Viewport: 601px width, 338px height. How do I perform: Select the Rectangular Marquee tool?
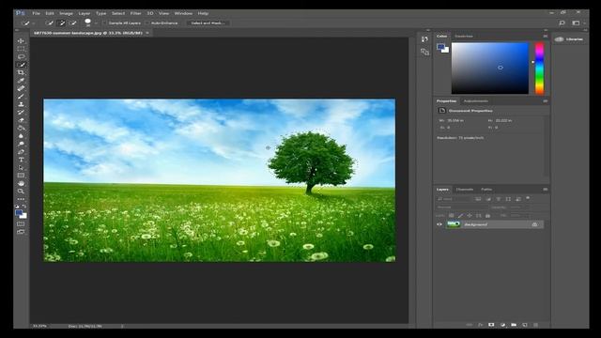(21, 49)
